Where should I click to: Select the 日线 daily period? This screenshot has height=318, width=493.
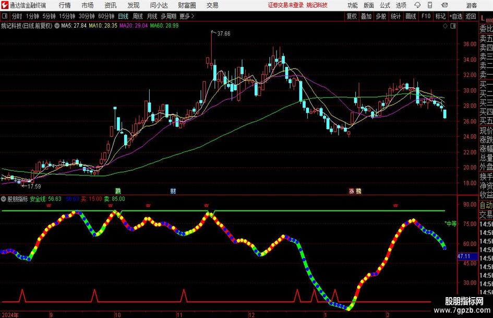pyautogui.click(x=123, y=16)
